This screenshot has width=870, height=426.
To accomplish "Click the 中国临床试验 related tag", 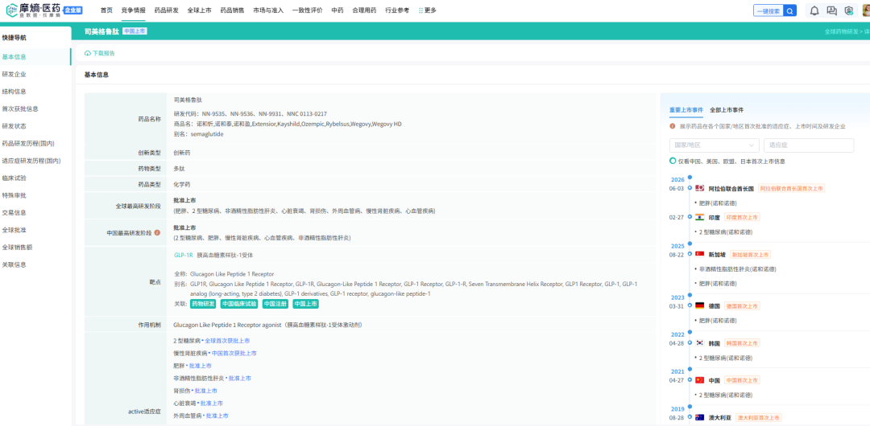I will pyautogui.click(x=239, y=304).
